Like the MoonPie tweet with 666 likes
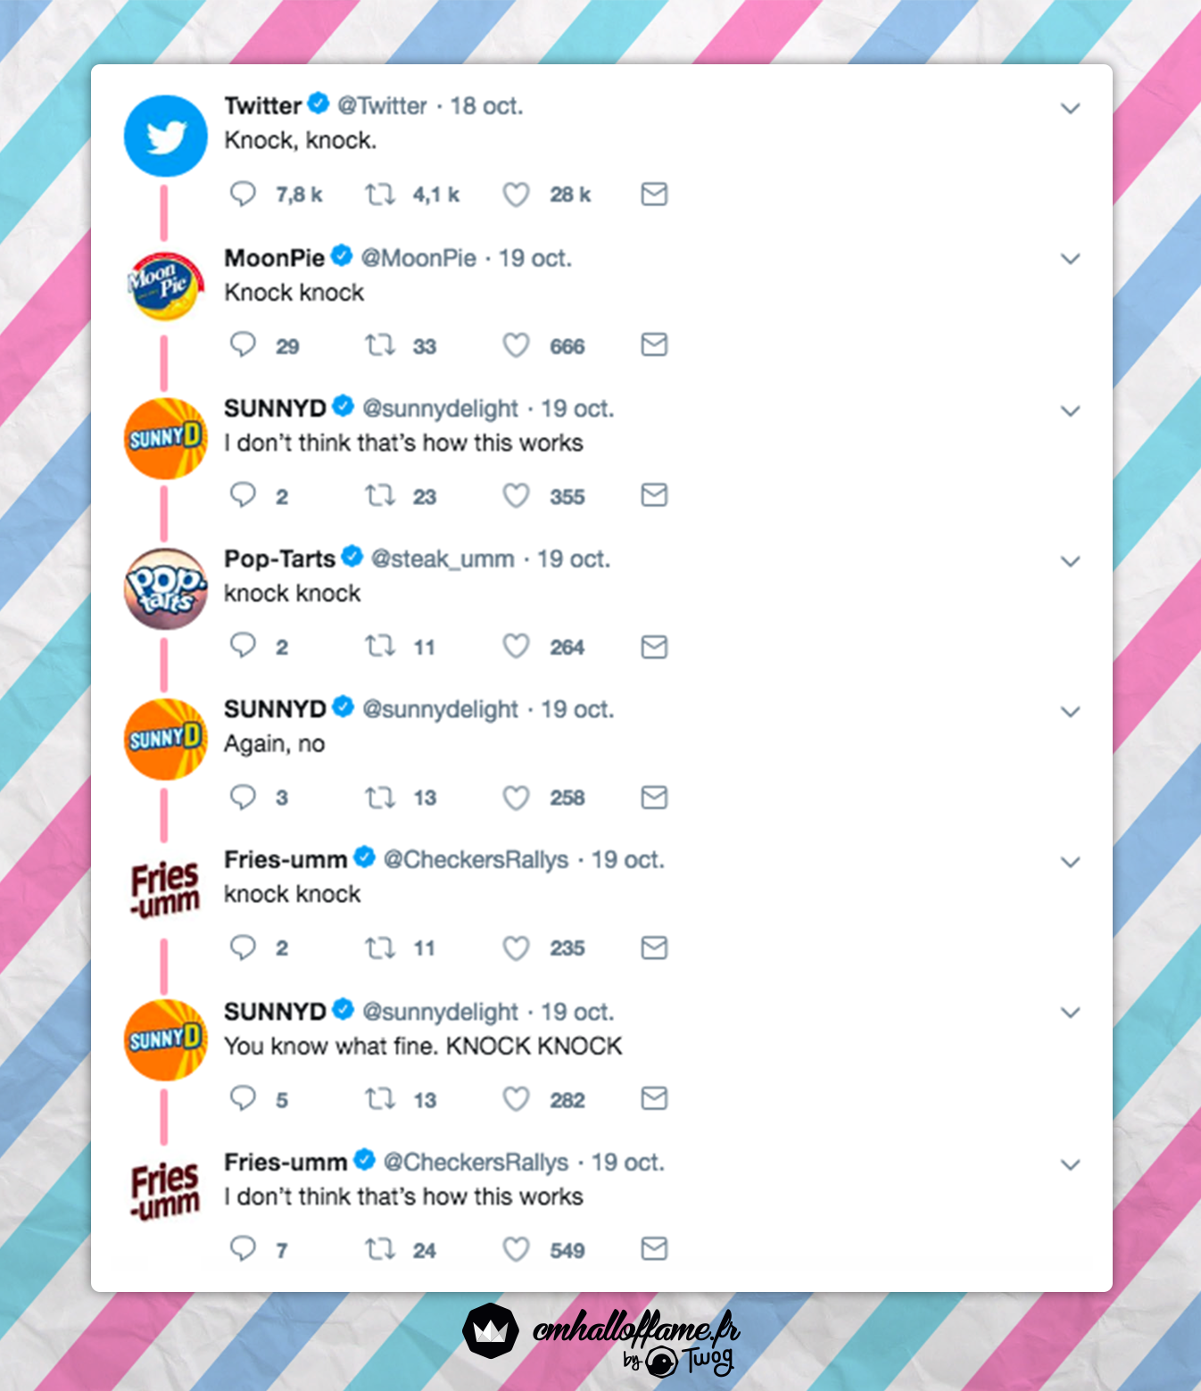1201x1391 pixels. pos(516,345)
